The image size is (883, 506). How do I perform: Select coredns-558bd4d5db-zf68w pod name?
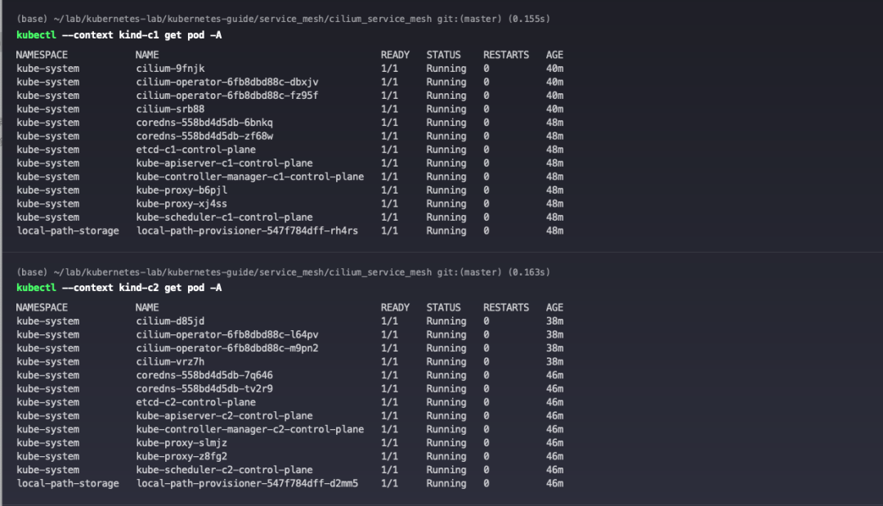coord(204,137)
